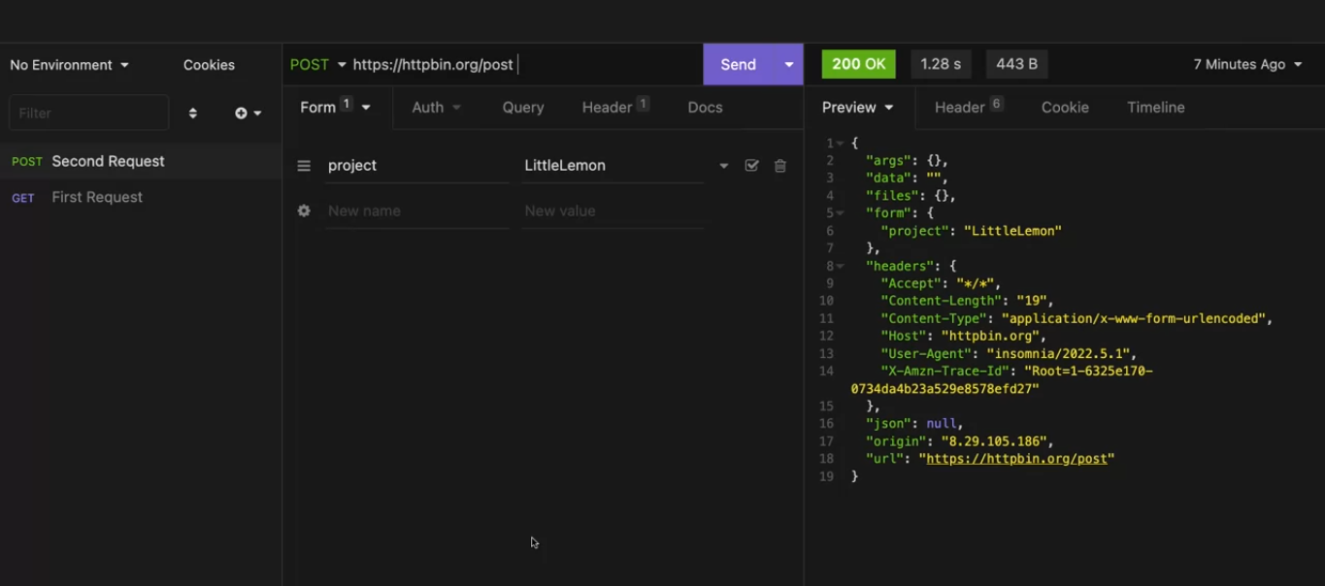Toggle the project parameter enabled checkbox

point(751,166)
